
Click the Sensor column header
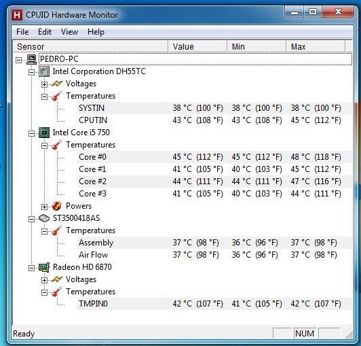(x=90, y=47)
